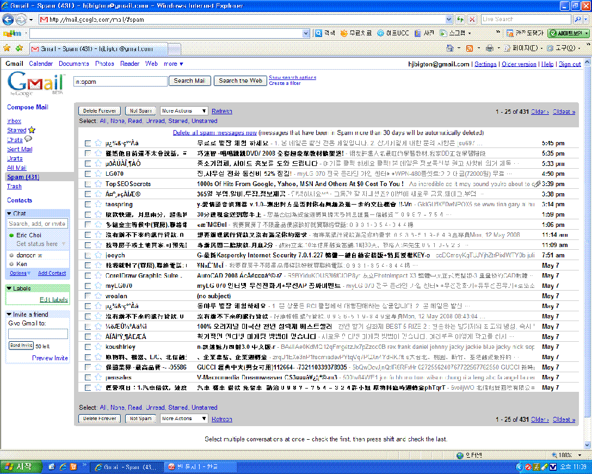Click the Show Desktop quick launch icon

point(52,467)
